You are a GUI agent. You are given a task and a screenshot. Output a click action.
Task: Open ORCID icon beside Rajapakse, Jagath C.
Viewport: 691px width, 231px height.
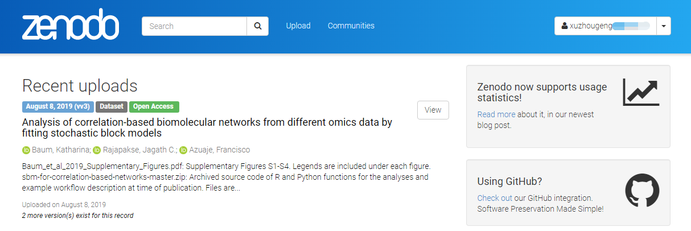[96, 150]
